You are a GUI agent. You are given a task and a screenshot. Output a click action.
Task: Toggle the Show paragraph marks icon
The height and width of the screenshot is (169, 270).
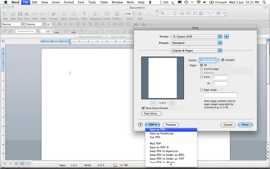pyautogui.click(x=84, y=14)
